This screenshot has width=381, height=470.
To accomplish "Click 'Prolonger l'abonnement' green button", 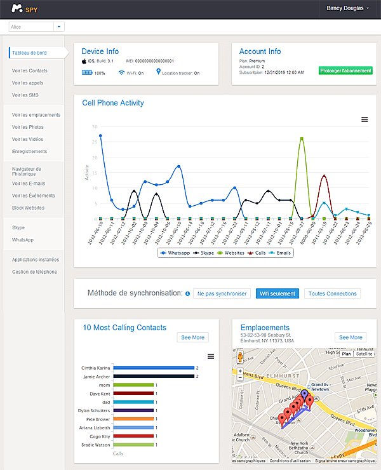I will tap(345, 70).
